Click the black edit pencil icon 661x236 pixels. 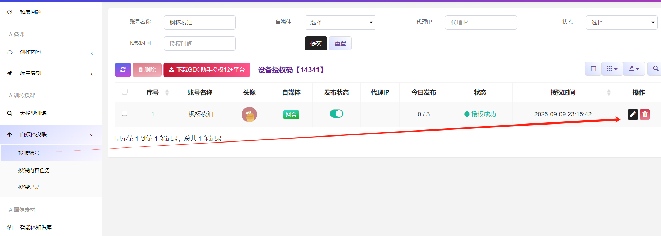pyautogui.click(x=633, y=114)
